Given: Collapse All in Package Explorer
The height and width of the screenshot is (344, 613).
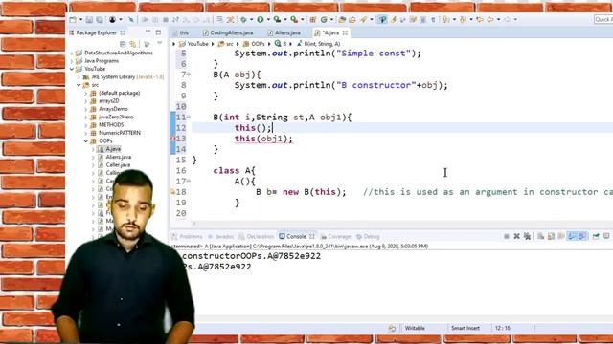Looking at the screenshot, I should [123, 44].
